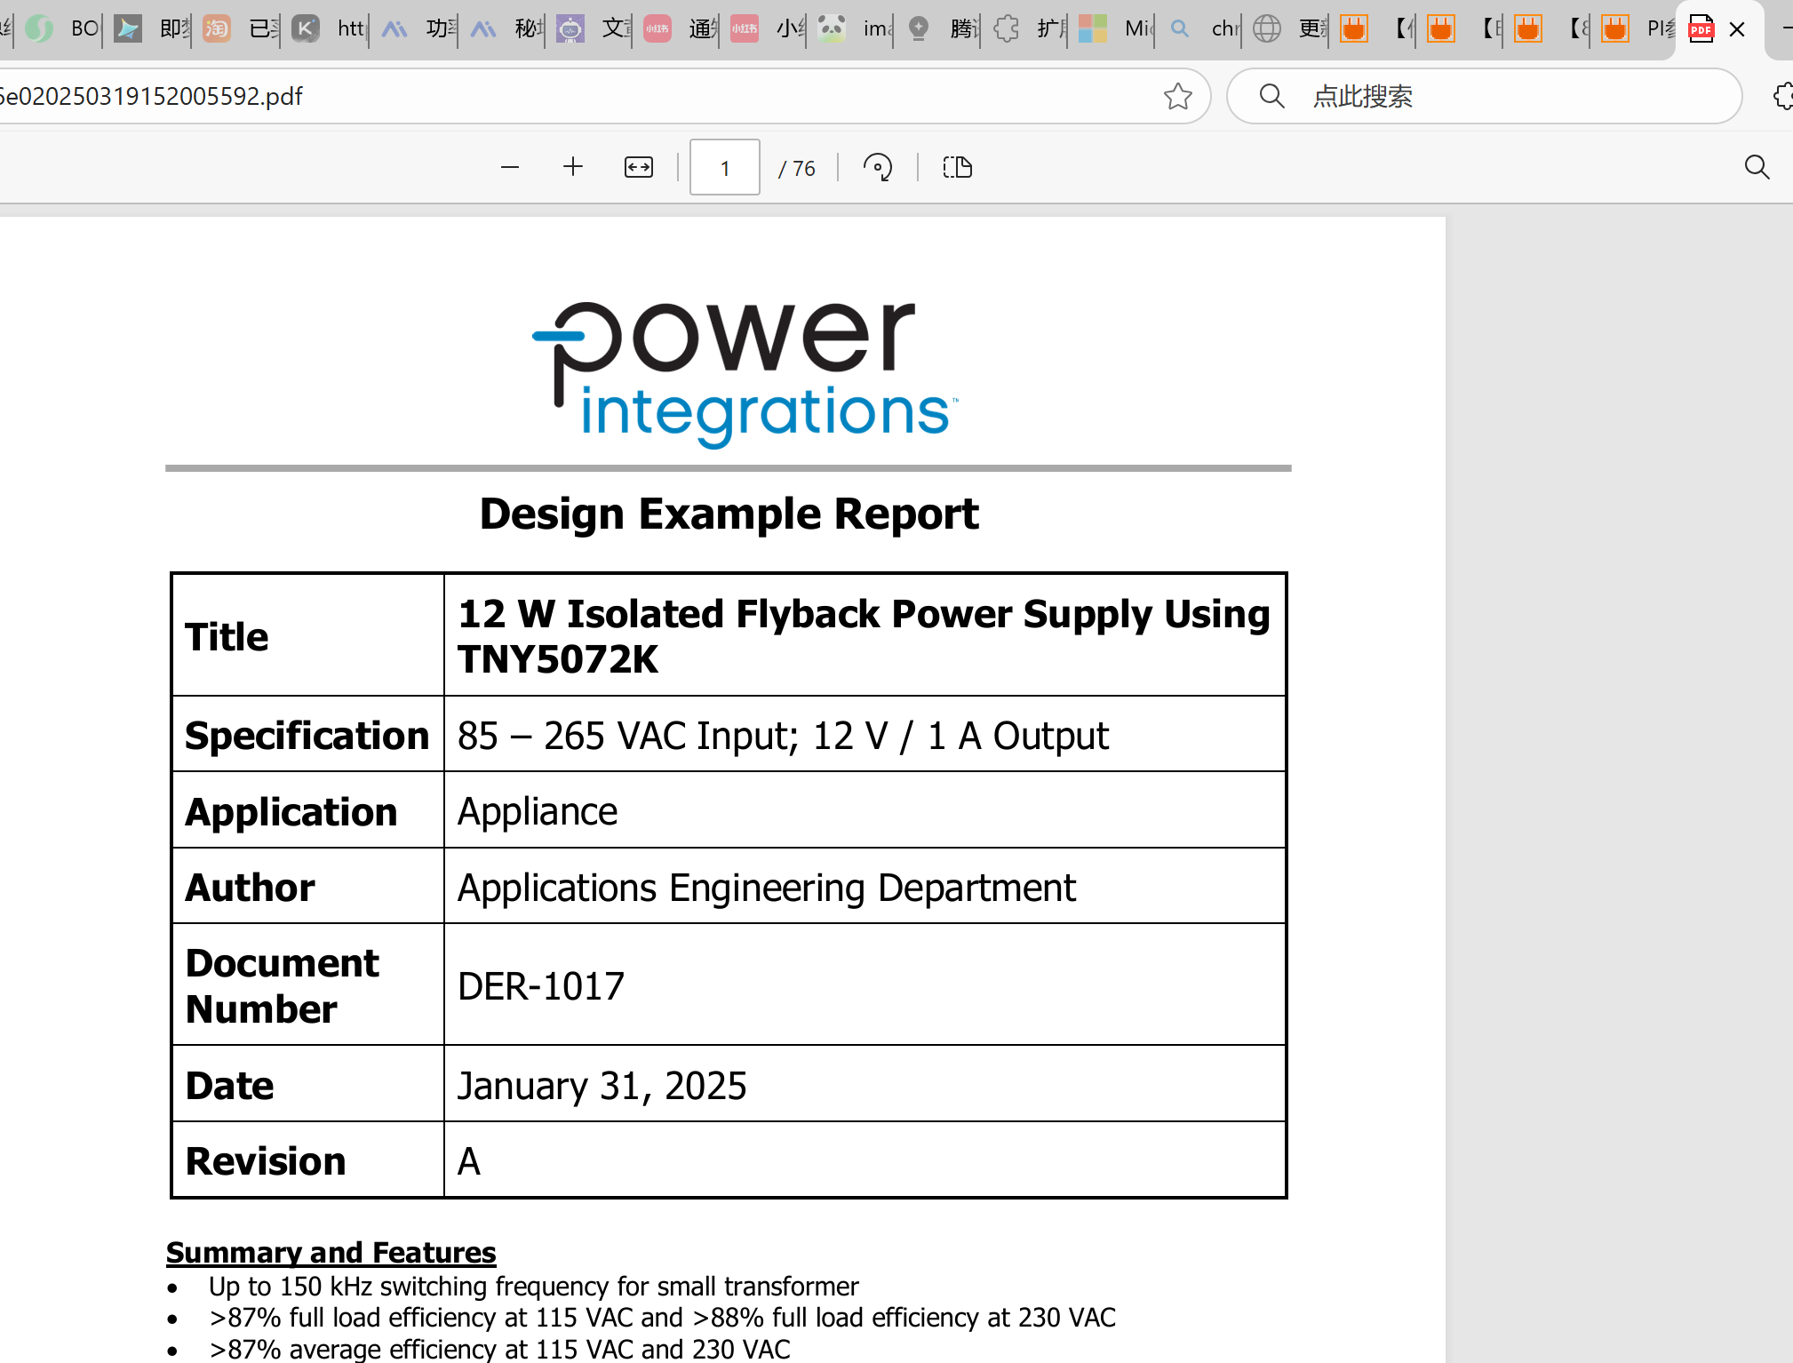Close the active PDF tab
Screen dimensions: 1793x1363
(1737, 29)
